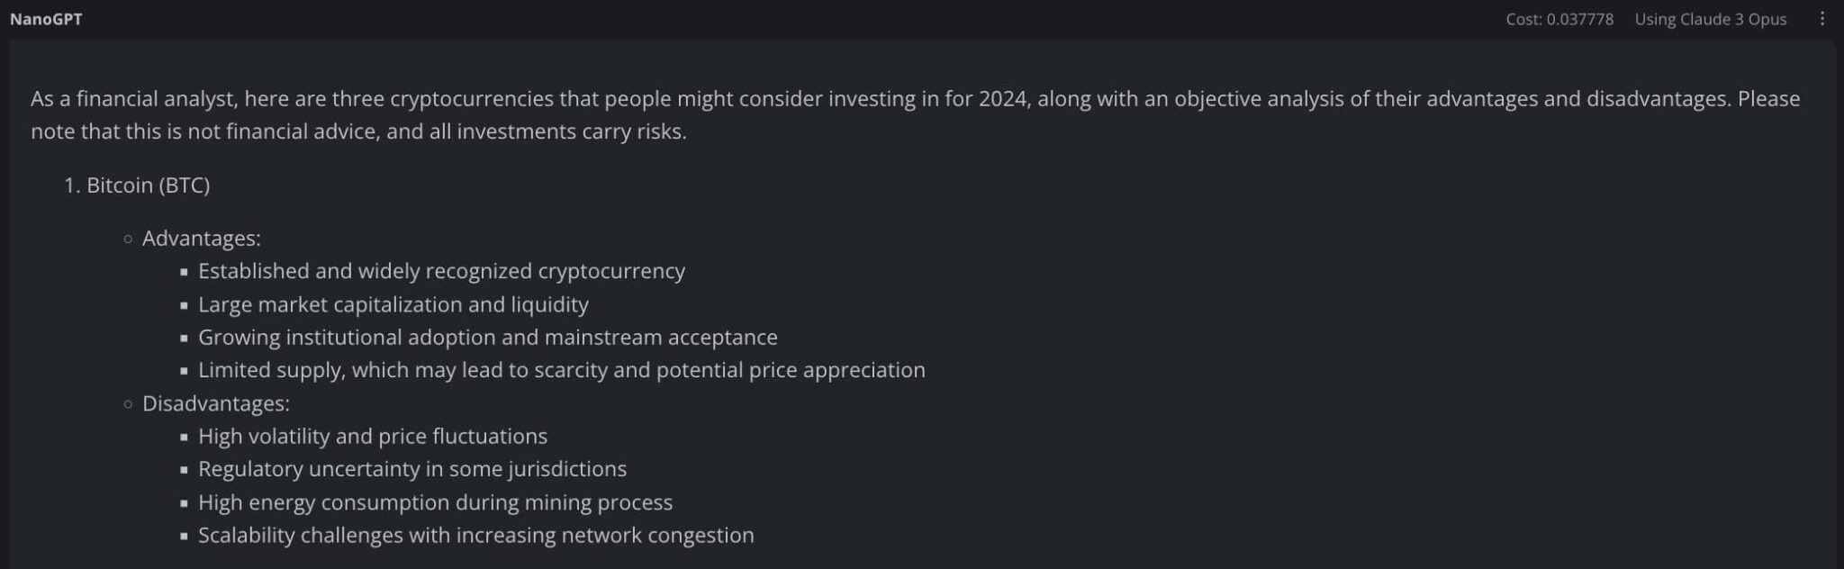Select the bullet marker next to 'High volatility'
This screenshot has height=569, width=1844.
185,436
